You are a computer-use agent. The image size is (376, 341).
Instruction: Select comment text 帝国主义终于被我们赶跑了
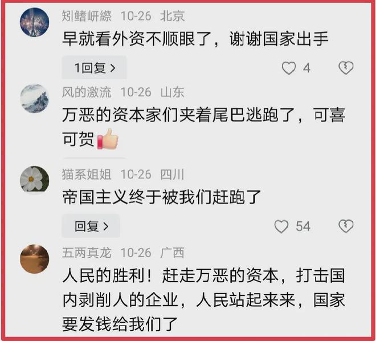[161, 197]
